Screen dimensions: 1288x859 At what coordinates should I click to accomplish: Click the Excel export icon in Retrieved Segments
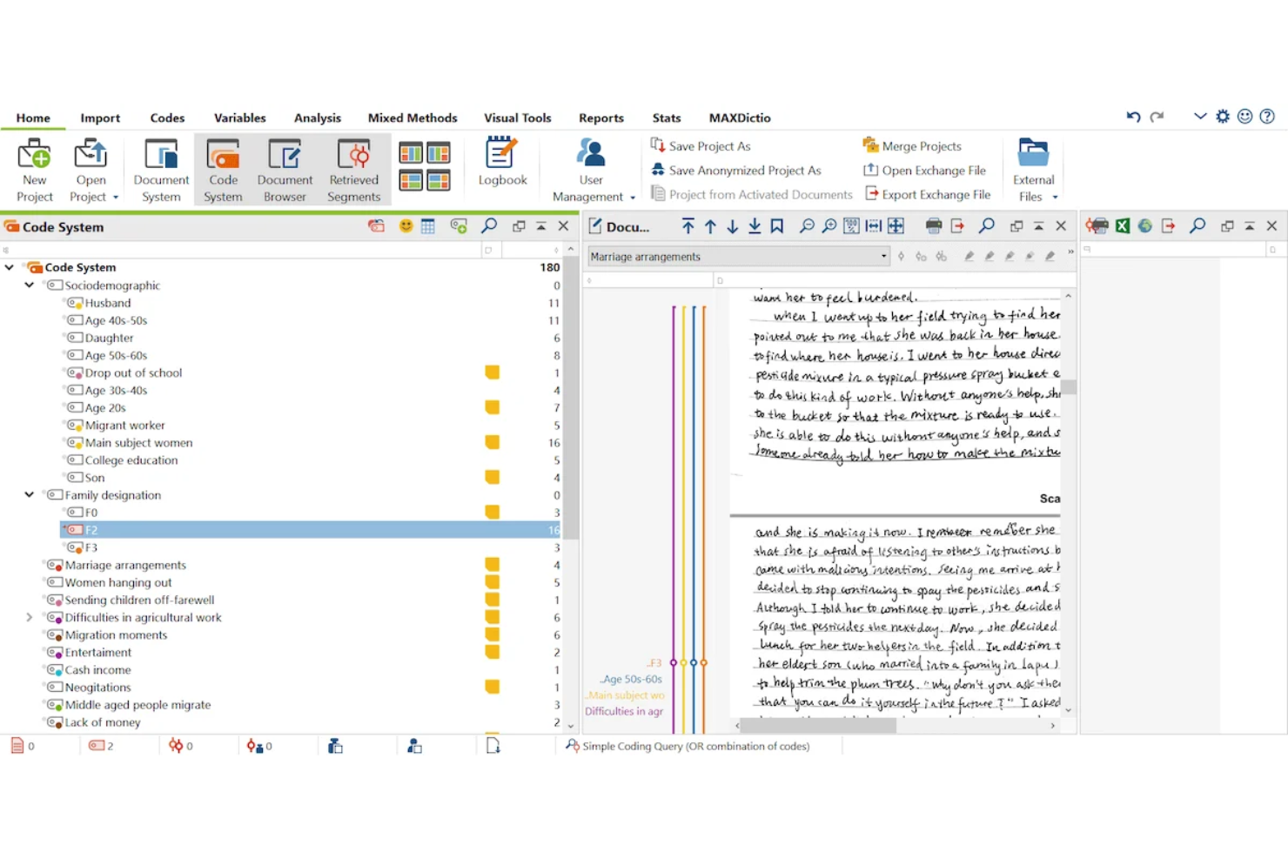pos(1123,226)
